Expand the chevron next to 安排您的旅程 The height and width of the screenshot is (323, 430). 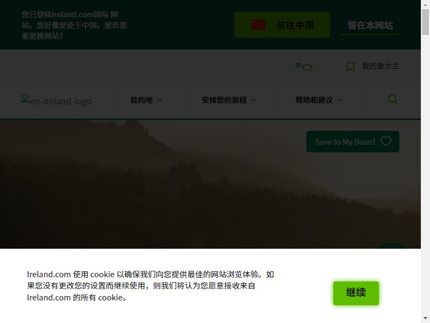[254, 100]
